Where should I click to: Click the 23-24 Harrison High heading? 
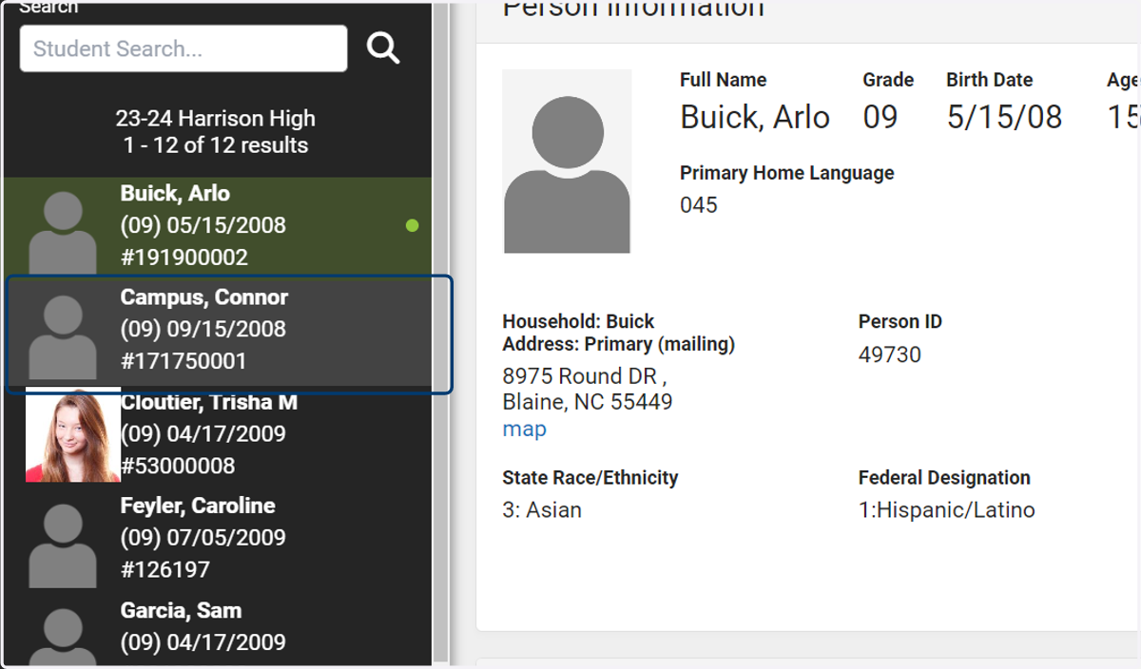pyautogui.click(x=216, y=119)
